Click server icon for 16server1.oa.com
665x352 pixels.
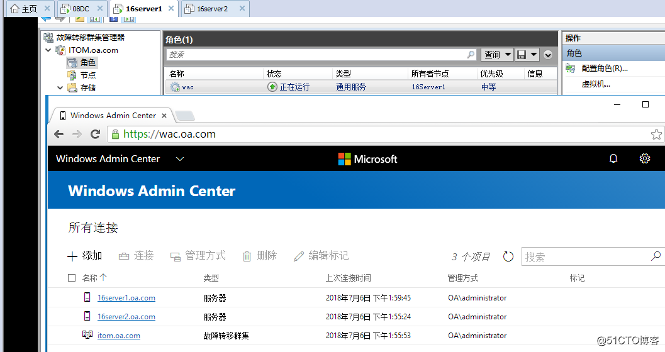coord(87,297)
